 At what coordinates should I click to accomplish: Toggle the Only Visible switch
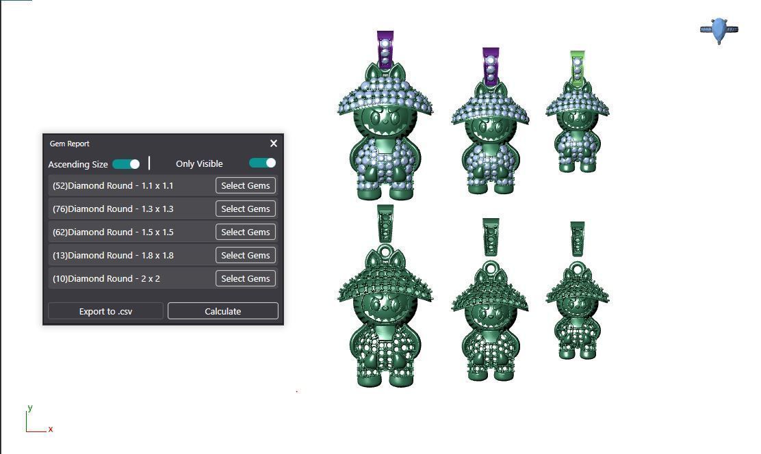point(263,163)
